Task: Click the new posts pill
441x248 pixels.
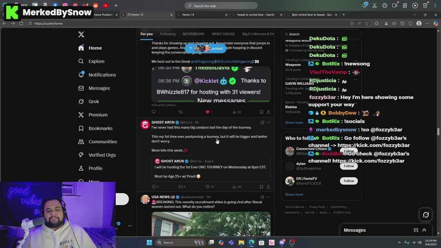Action: coord(206,48)
